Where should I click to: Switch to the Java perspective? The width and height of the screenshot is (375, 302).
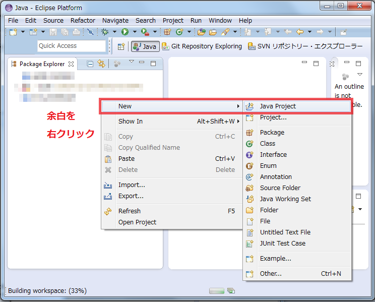point(145,46)
